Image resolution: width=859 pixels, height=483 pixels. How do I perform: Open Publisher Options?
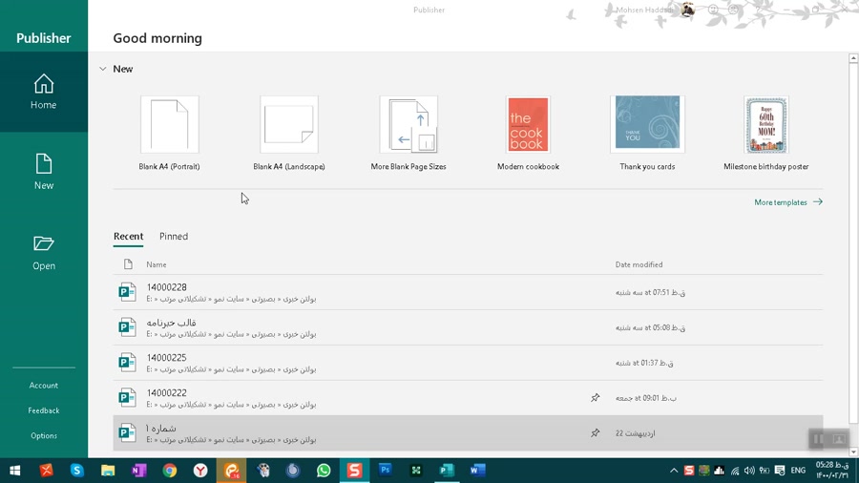(44, 436)
